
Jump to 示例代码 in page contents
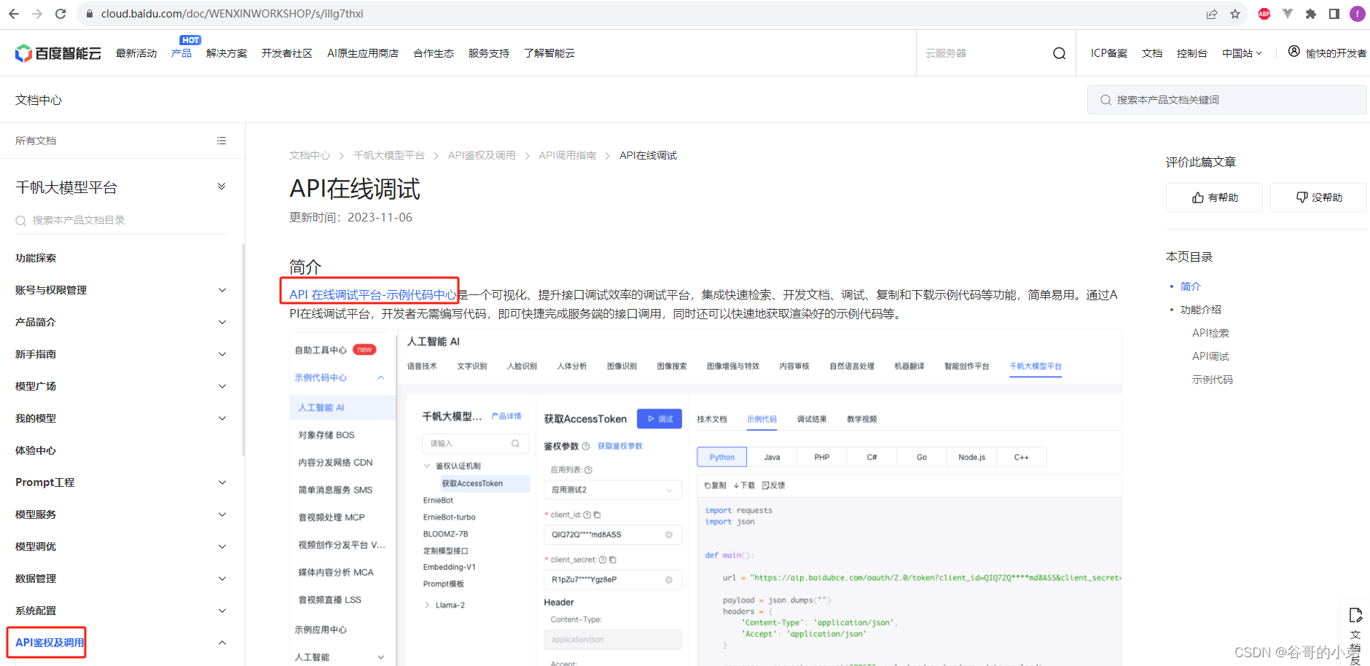(1213, 380)
